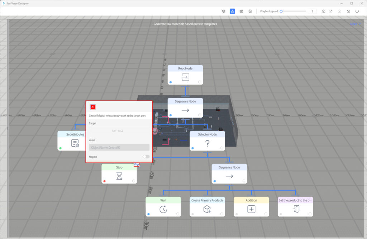Click the Value field ObjectName.Create05
The image size is (367, 239).
tap(119, 147)
